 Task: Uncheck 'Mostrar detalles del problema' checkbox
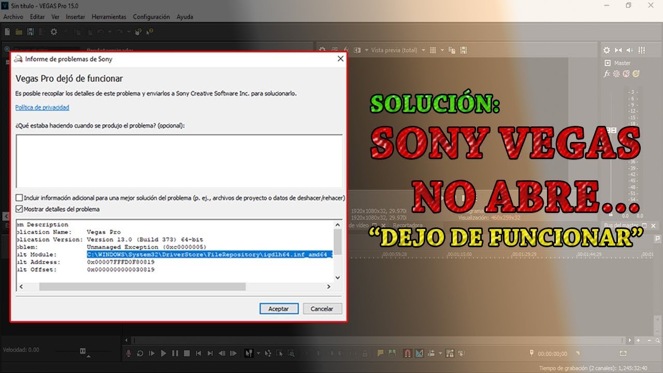click(19, 209)
